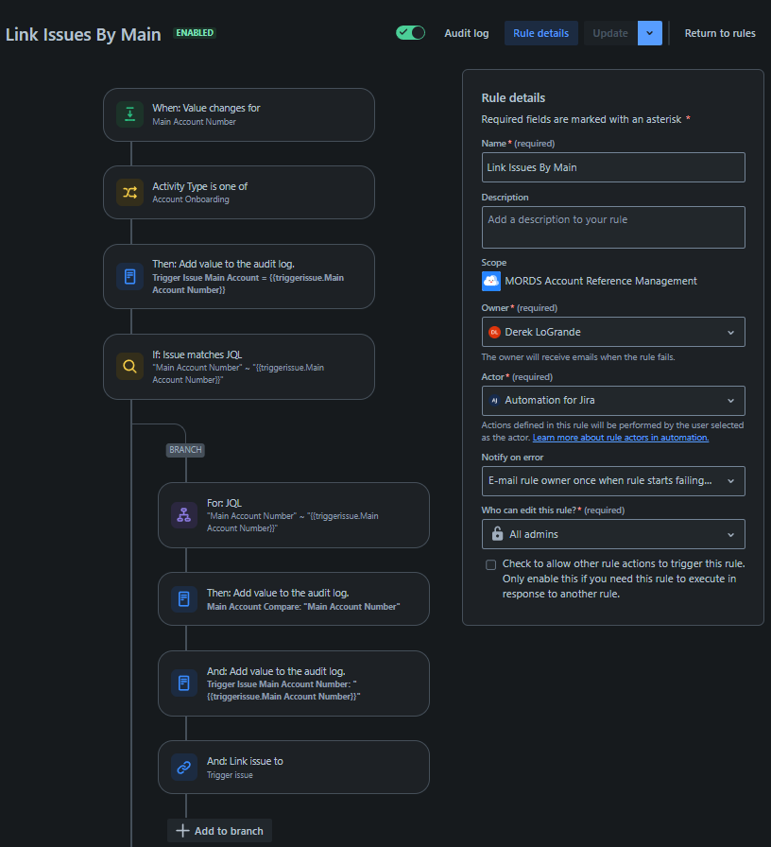Screen dimensions: 771x847
Task: Open the Owner dropdown
Action: 613,332
